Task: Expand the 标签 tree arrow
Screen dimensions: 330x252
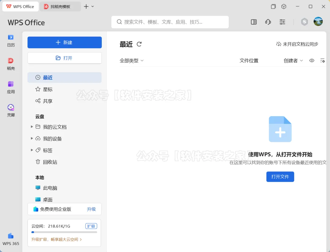Action: pyautogui.click(x=32, y=150)
